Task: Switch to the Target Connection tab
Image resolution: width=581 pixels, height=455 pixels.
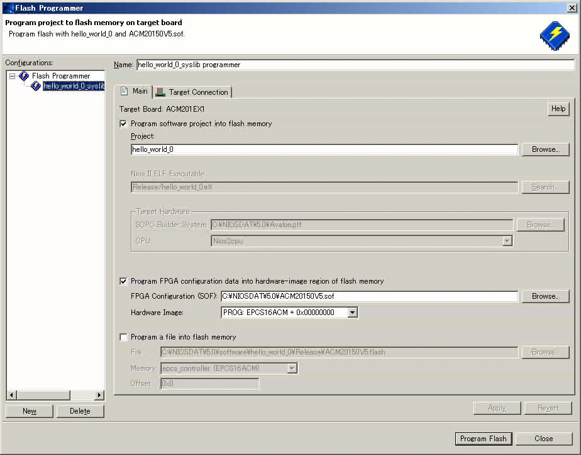Action: pos(192,92)
